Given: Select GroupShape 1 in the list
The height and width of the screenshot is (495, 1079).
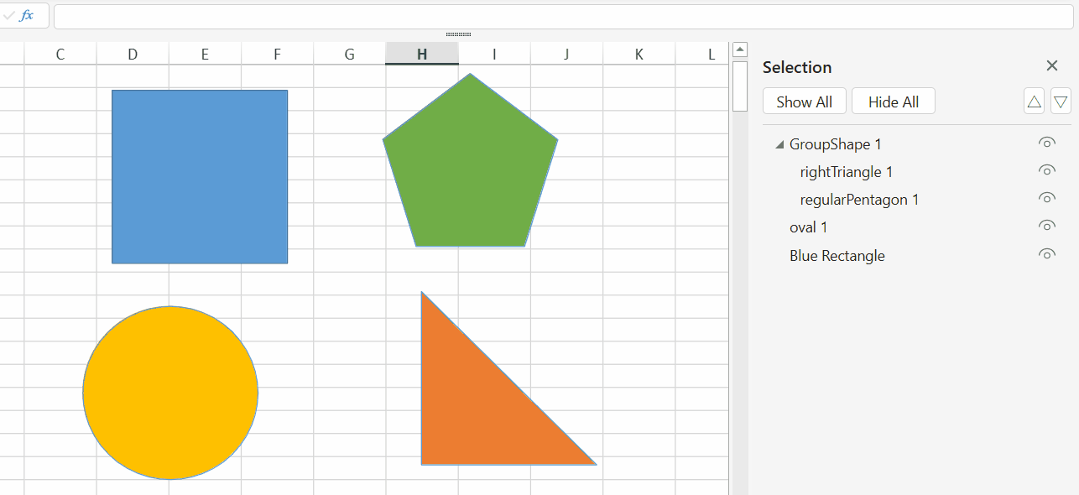Looking at the screenshot, I should [836, 144].
